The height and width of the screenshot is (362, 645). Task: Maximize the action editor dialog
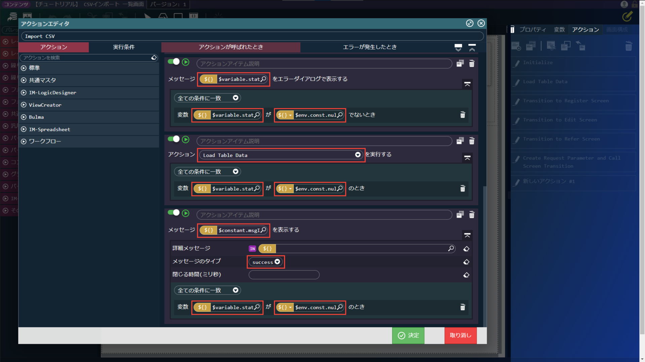point(470,23)
